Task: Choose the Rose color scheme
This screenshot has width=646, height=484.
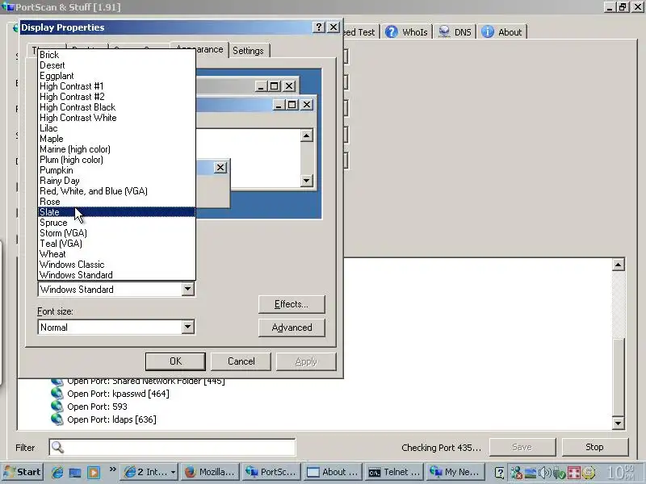Action: (x=116, y=202)
